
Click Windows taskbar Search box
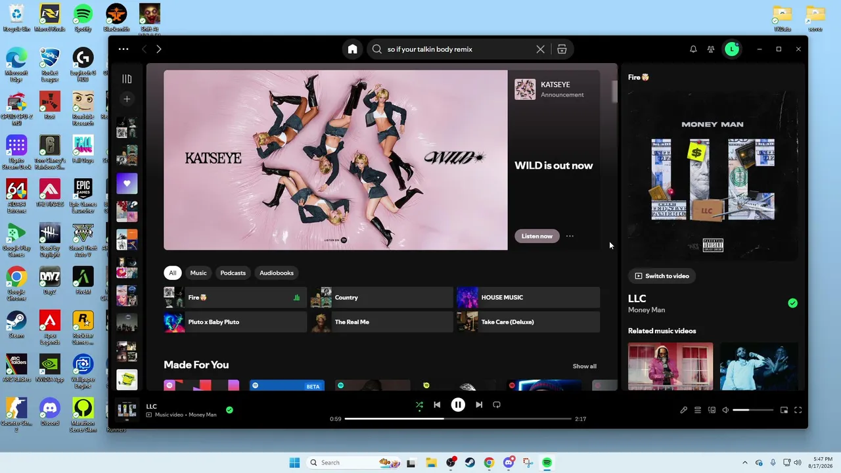click(354, 462)
